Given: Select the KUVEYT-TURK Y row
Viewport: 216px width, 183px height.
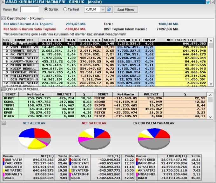Looking at the screenshot, I should click(105, 62).
